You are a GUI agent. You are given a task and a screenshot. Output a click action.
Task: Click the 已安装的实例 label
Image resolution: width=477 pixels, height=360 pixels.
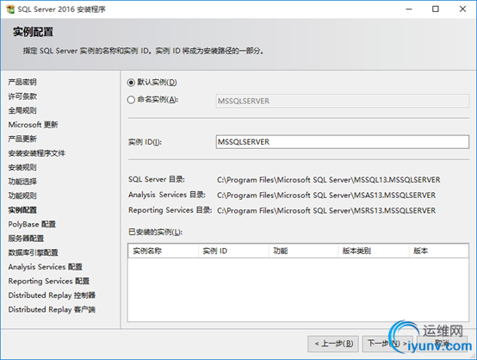[155, 232]
